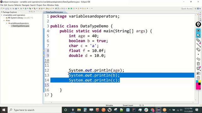Screen dimensions: 202x113
Task: Click the trash can clear-annotations icon
Action: click(198, 64)
